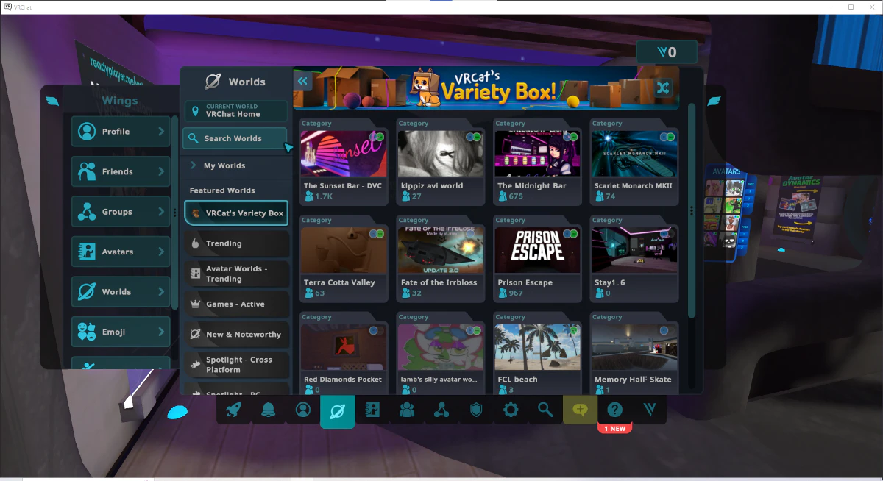Screen dimensions: 883x481
Task: Open the search magnifier tab in bottom bar
Action: pyautogui.click(x=545, y=410)
